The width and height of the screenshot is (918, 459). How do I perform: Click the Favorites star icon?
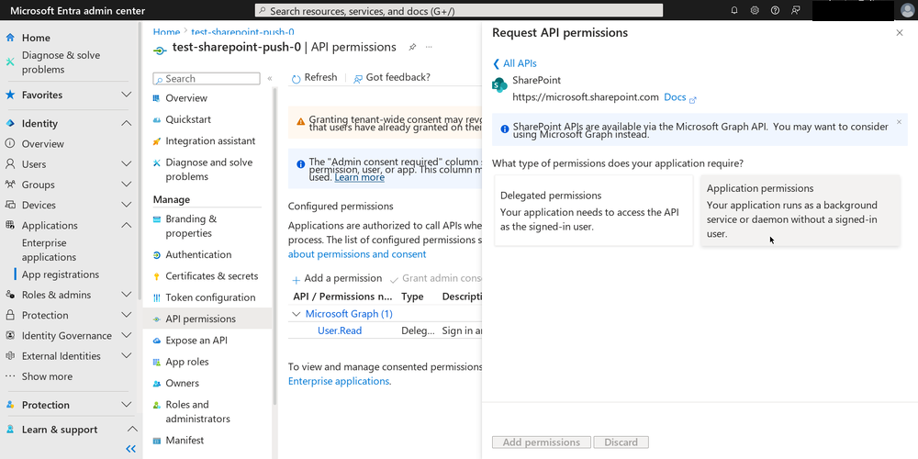[x=10, y=95]
